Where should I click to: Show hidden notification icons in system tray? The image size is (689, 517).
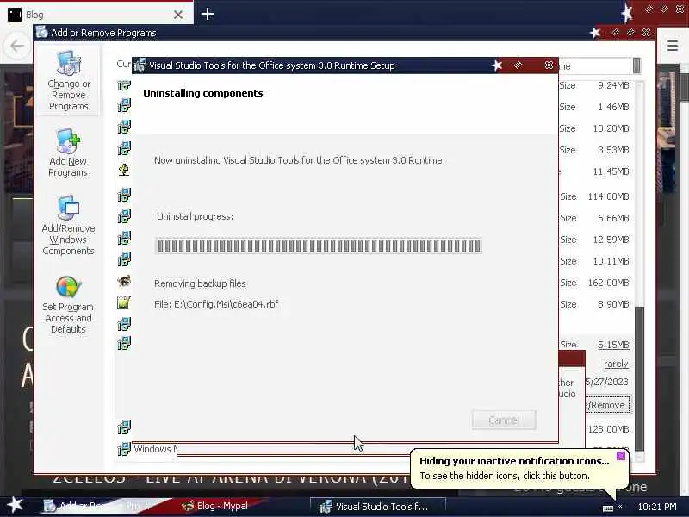[x=620, y=507]
